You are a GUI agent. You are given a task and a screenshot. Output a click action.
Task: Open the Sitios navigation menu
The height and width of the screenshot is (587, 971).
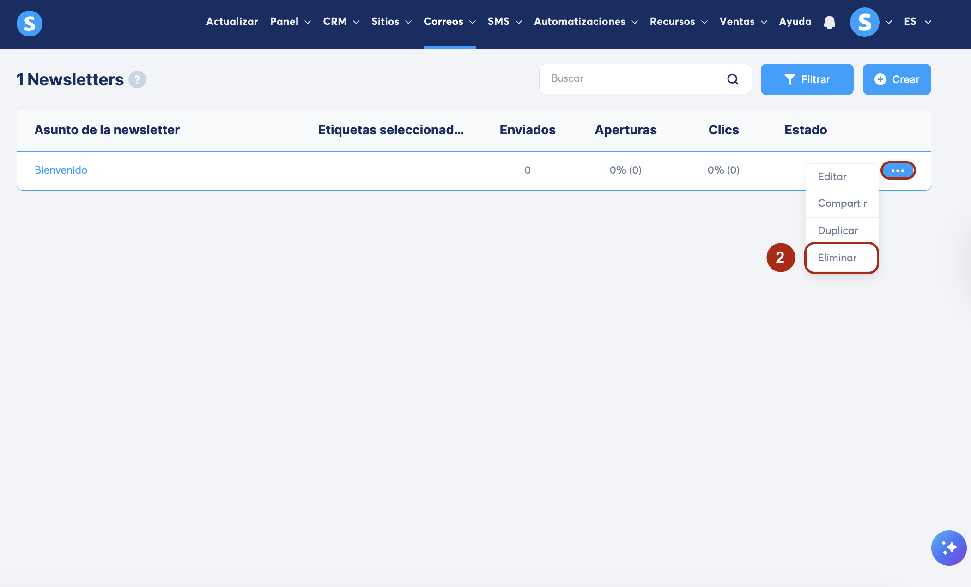(391, 22)
